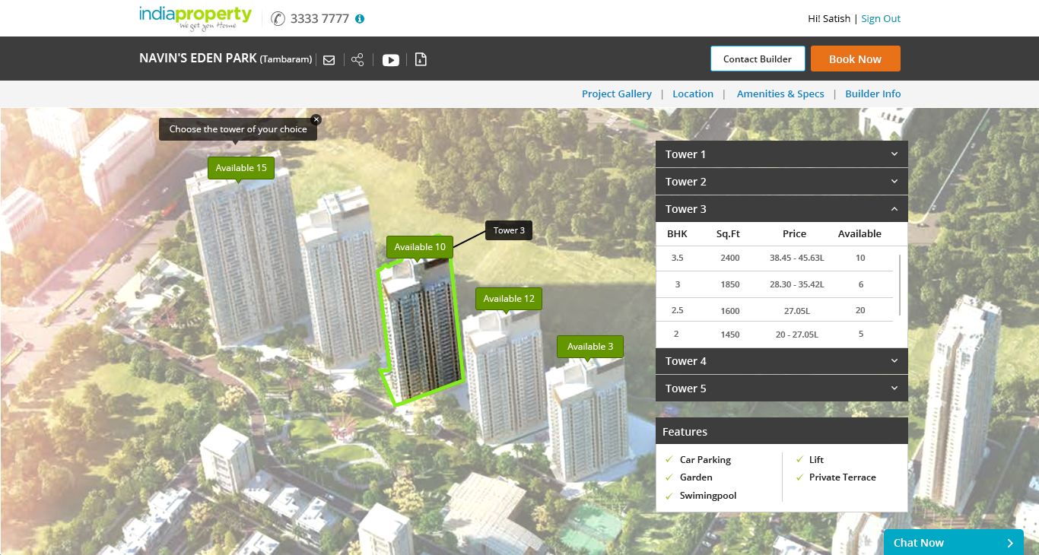Viewport: 1039px width, 555px height.
Task: Click the 'Available' column header
Action: tap(859, 233)
